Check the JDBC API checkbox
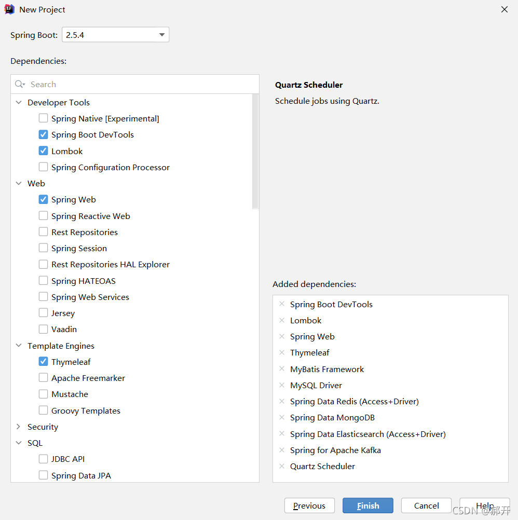Screen dimensions: 518x520 (43, 459)
